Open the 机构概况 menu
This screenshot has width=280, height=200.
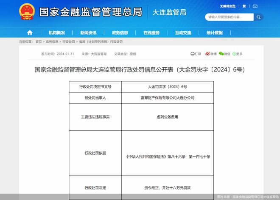click(x=57, y=33)
